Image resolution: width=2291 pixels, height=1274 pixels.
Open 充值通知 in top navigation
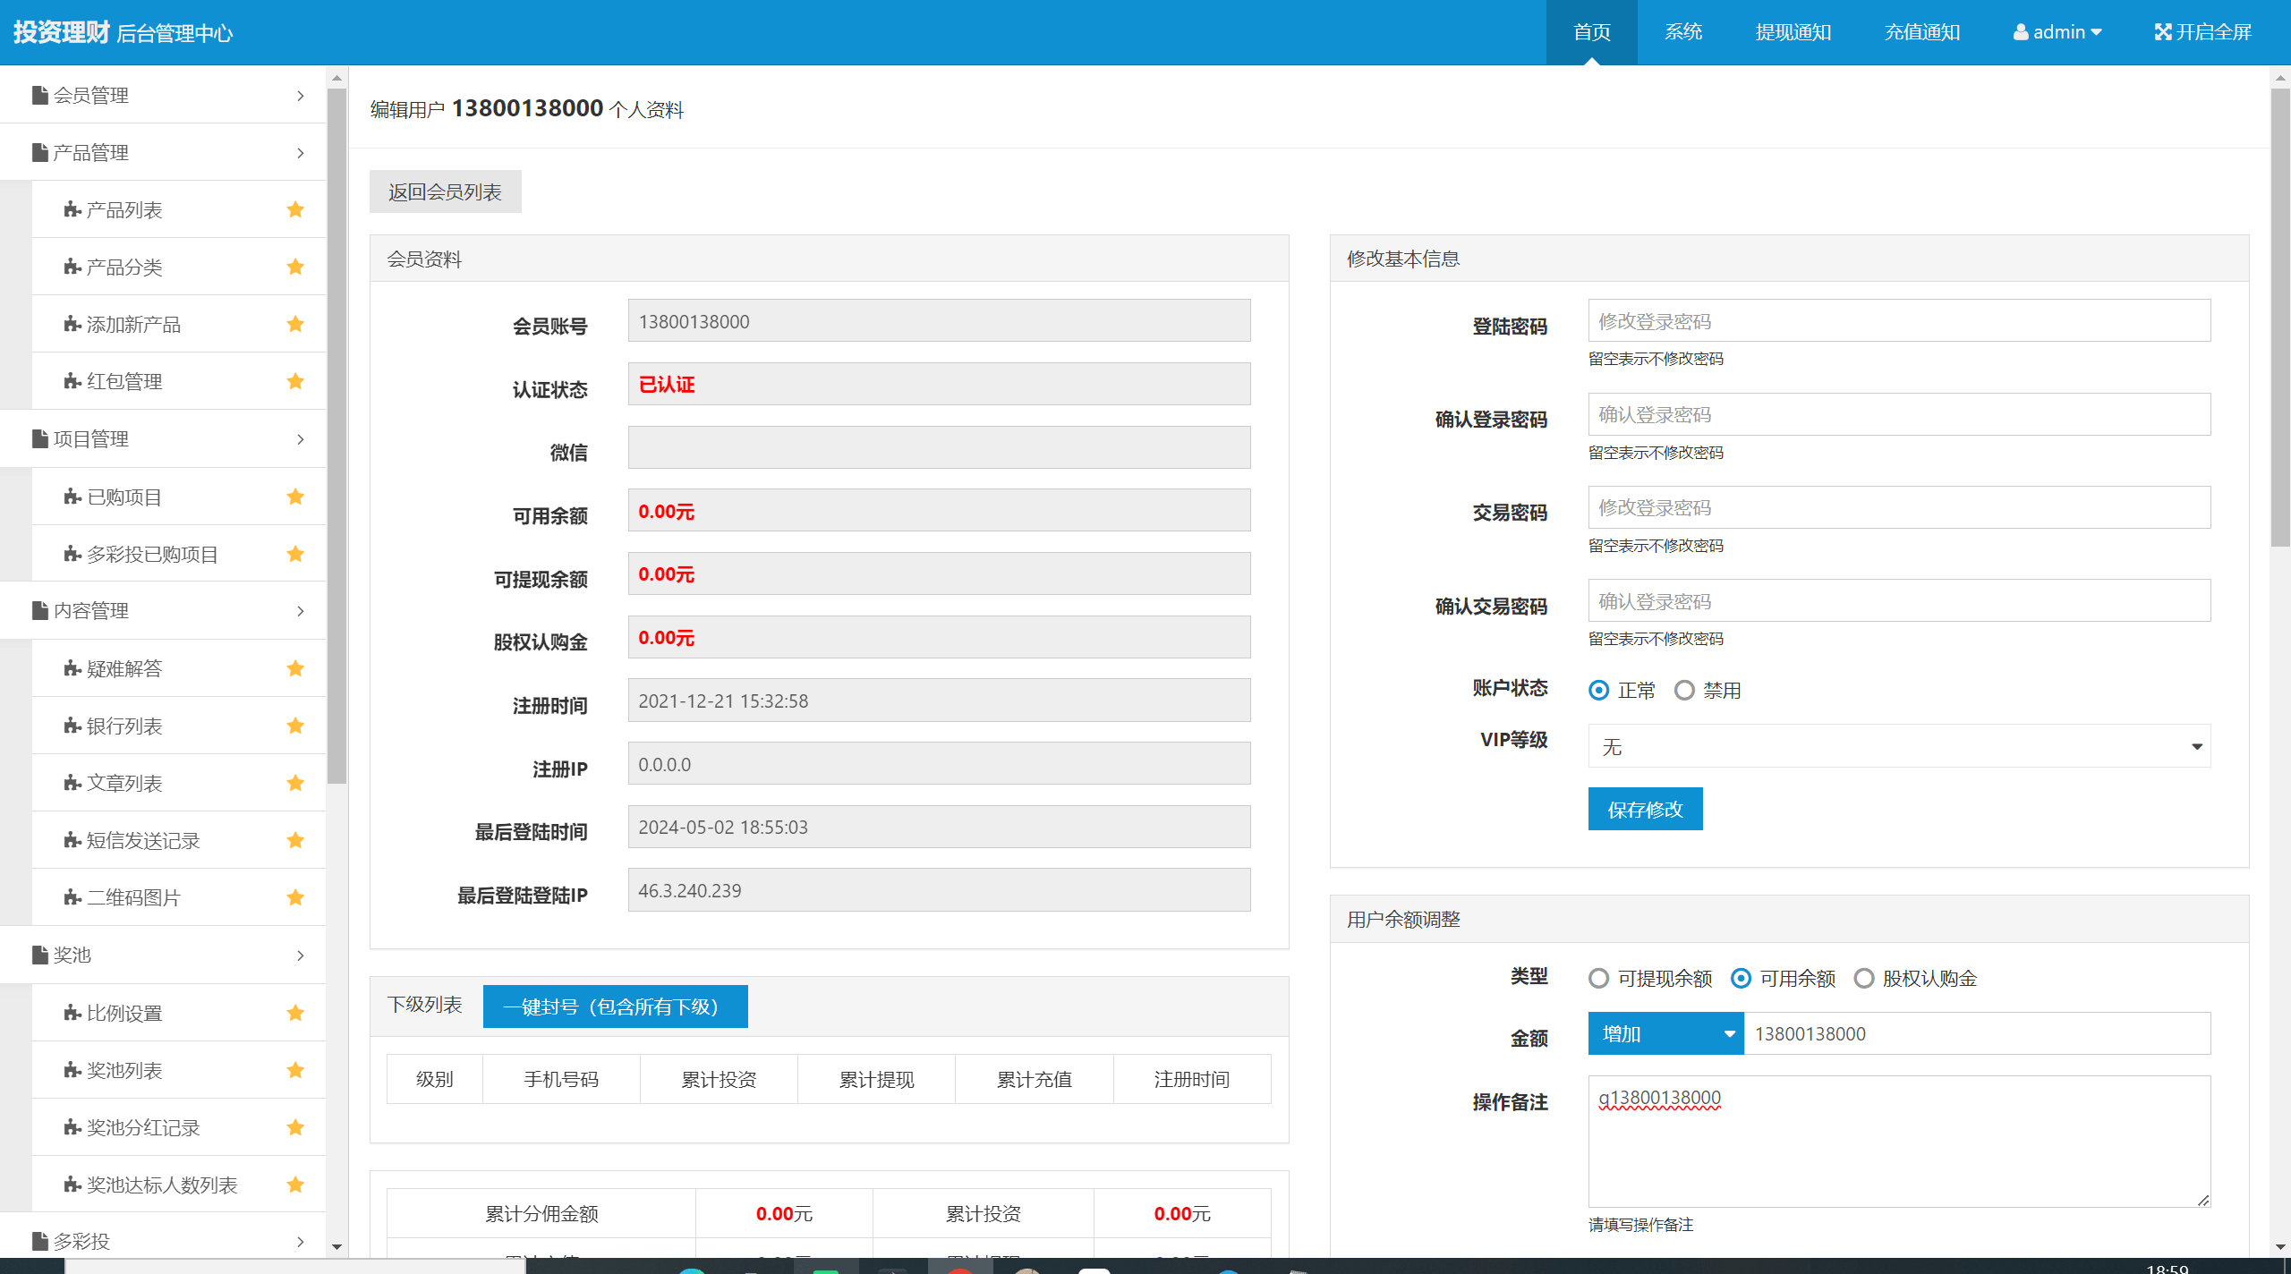click(x=1922, y=32)
